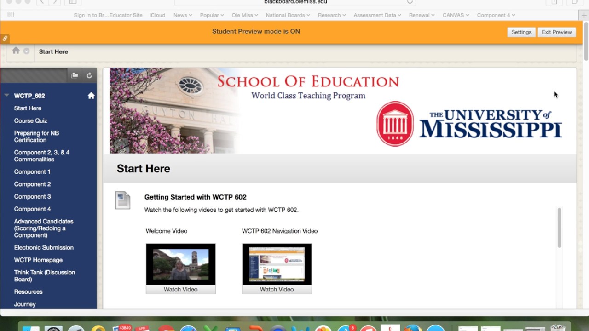
Task: Open Resources in the course menu
Action: [28, 291]
